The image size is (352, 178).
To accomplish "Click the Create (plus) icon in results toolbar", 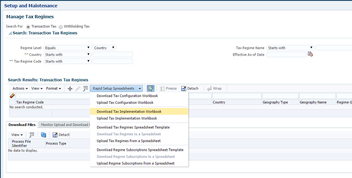I will [70, 88].
